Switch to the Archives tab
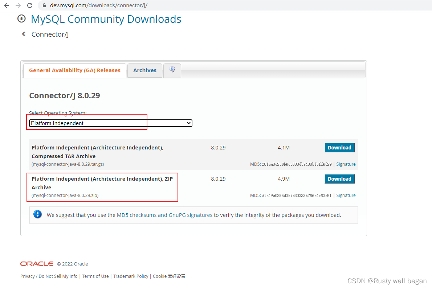Image resolution: width=432 pixels, height=288 pixels. coord(144,70)
